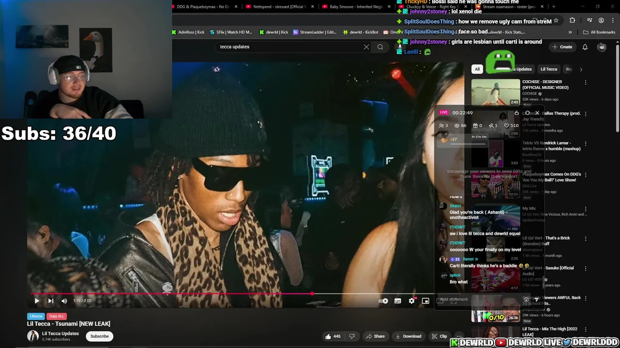Run the search with magnifier icon
Screen dimensions: 620x348
[380, 47]
